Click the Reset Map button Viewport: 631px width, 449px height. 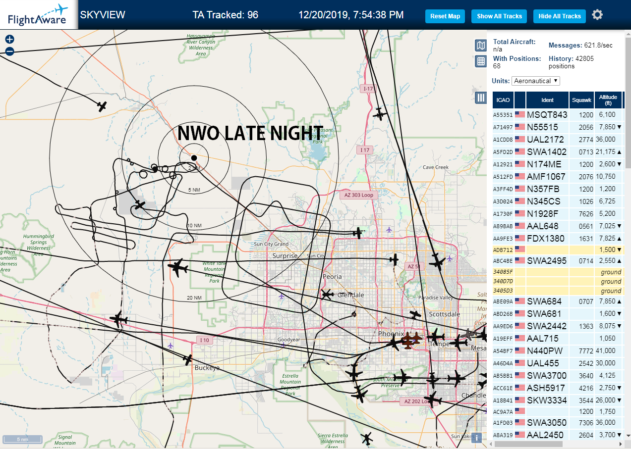click(445, 16)
